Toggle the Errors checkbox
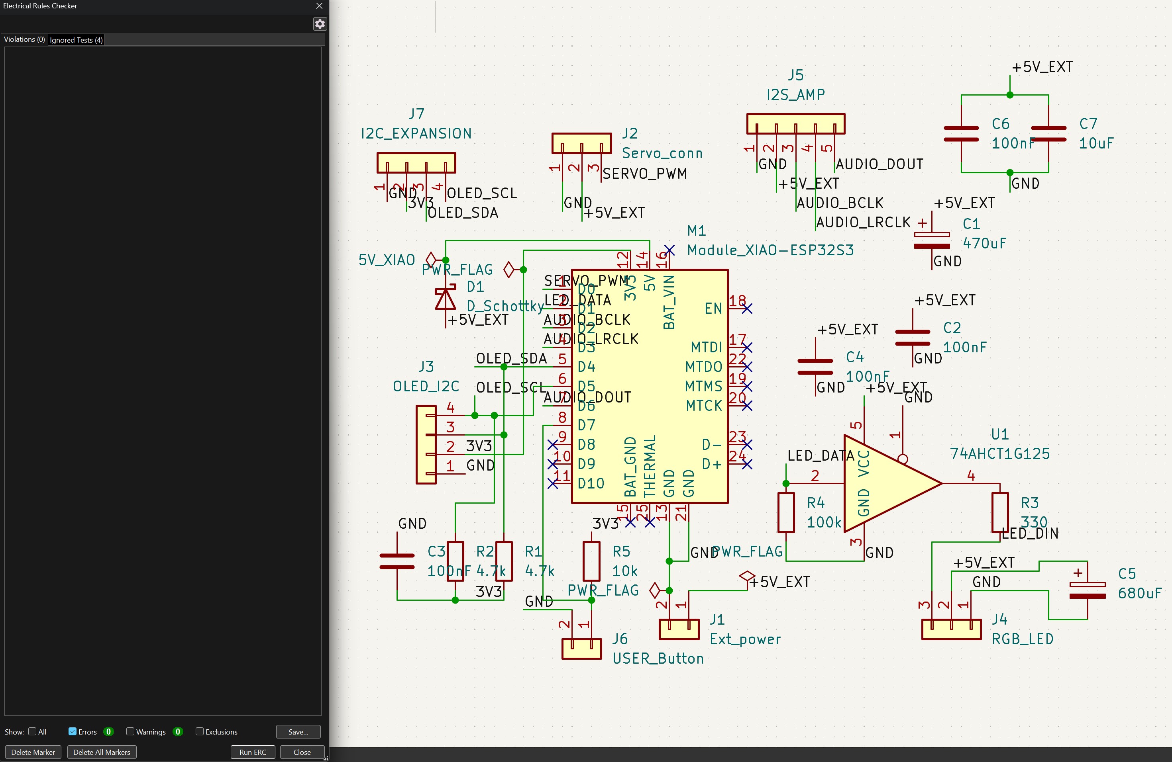The image size is (1172, 762). coord(73,731)
